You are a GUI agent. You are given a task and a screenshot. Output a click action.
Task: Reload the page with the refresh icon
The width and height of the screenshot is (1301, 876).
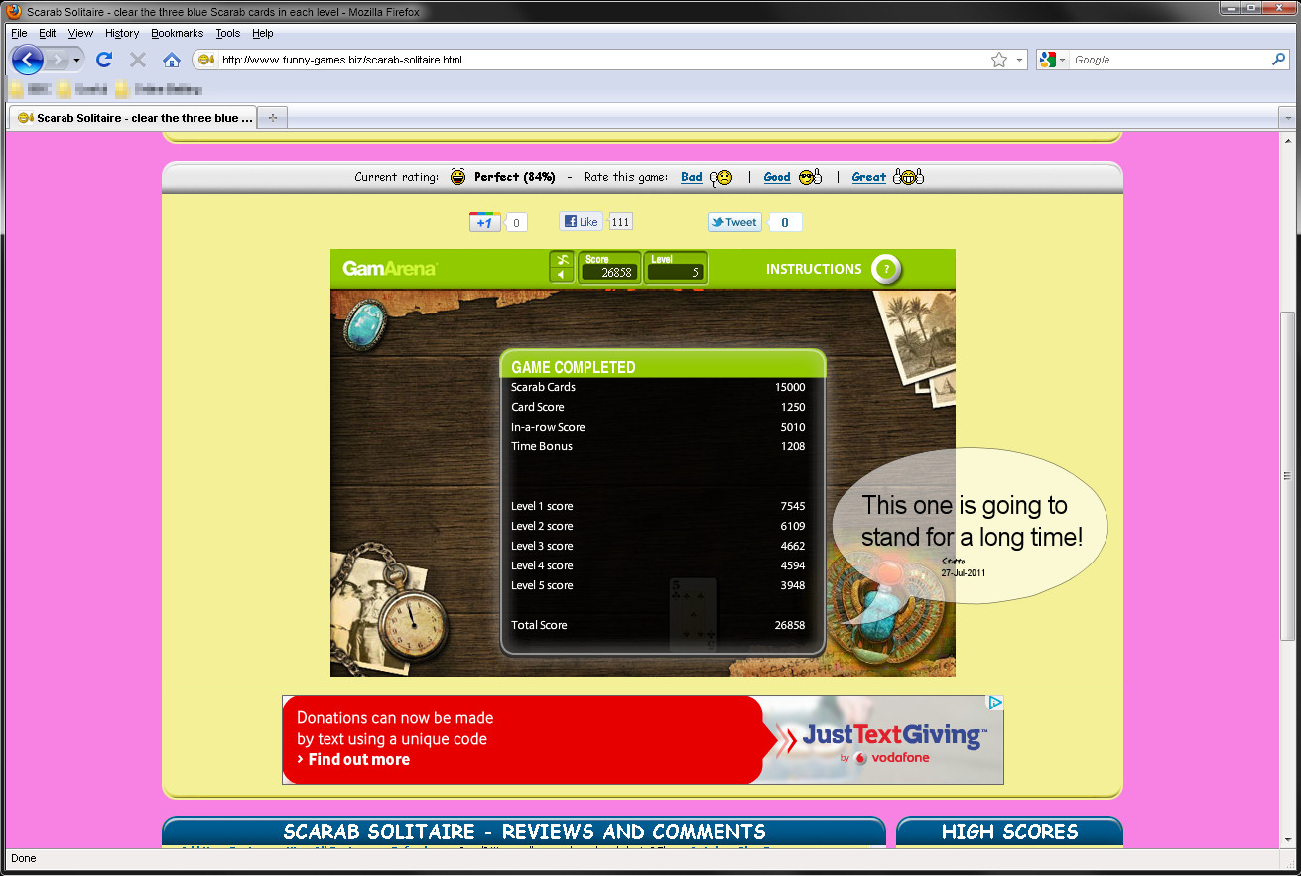pyautogui.click(x=104, y=60)
